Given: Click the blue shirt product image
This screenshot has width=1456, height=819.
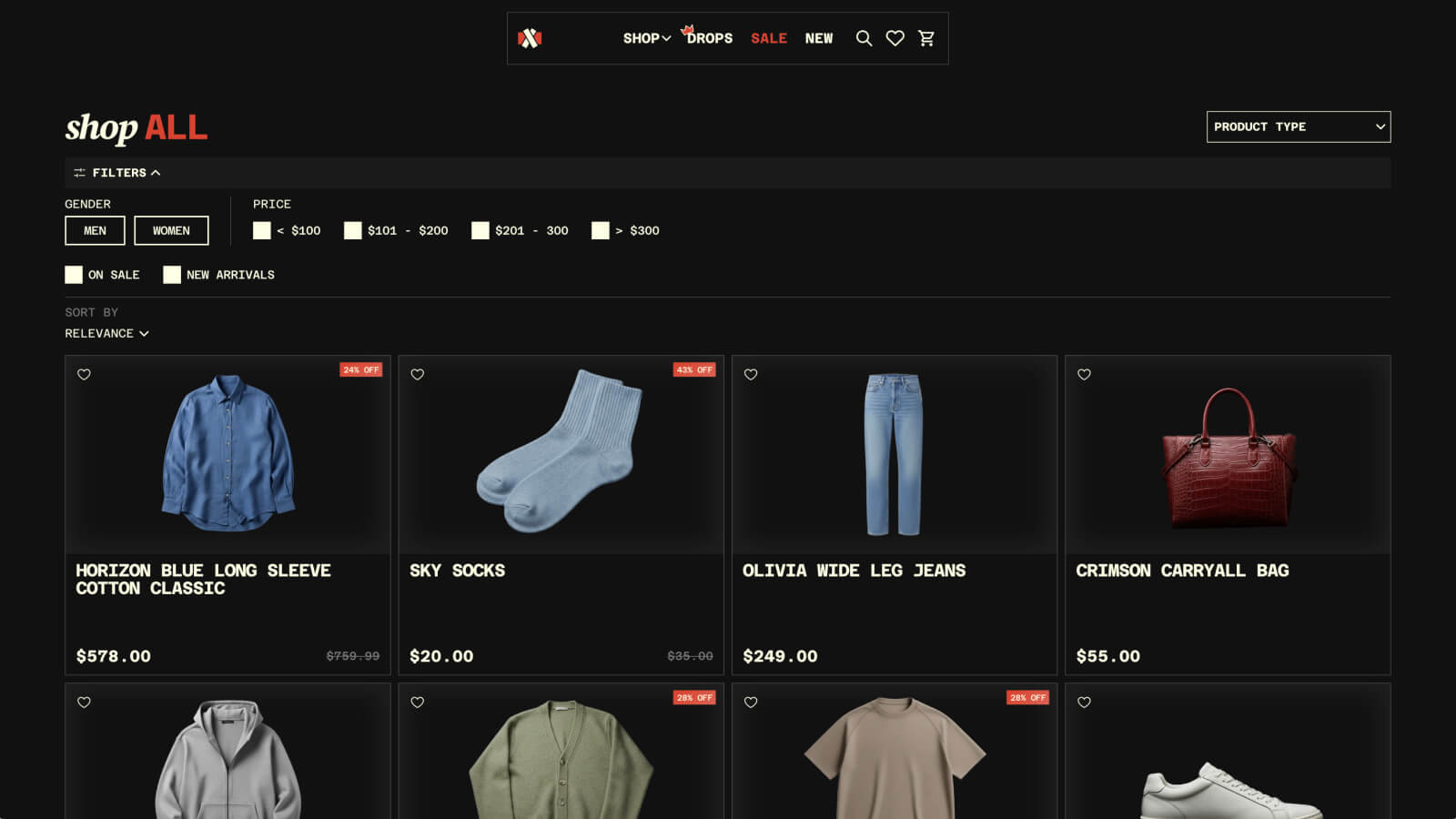Looking at the screenshot, I should [x=227, y=452].
